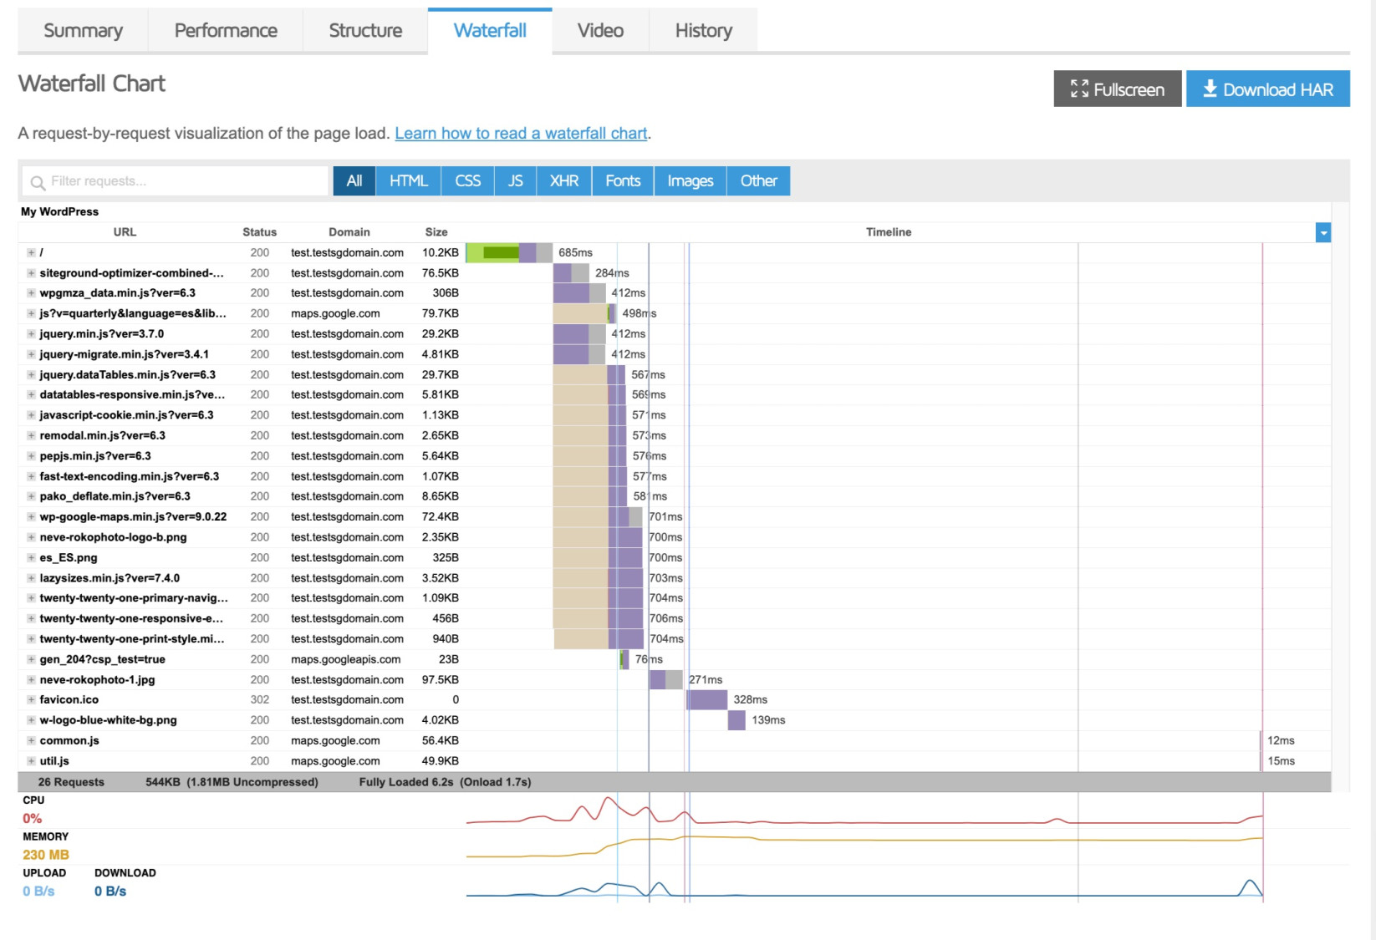Filter requests by Images type
Image resolution: width=1376 pixels, height=940 pixels.
691,180
